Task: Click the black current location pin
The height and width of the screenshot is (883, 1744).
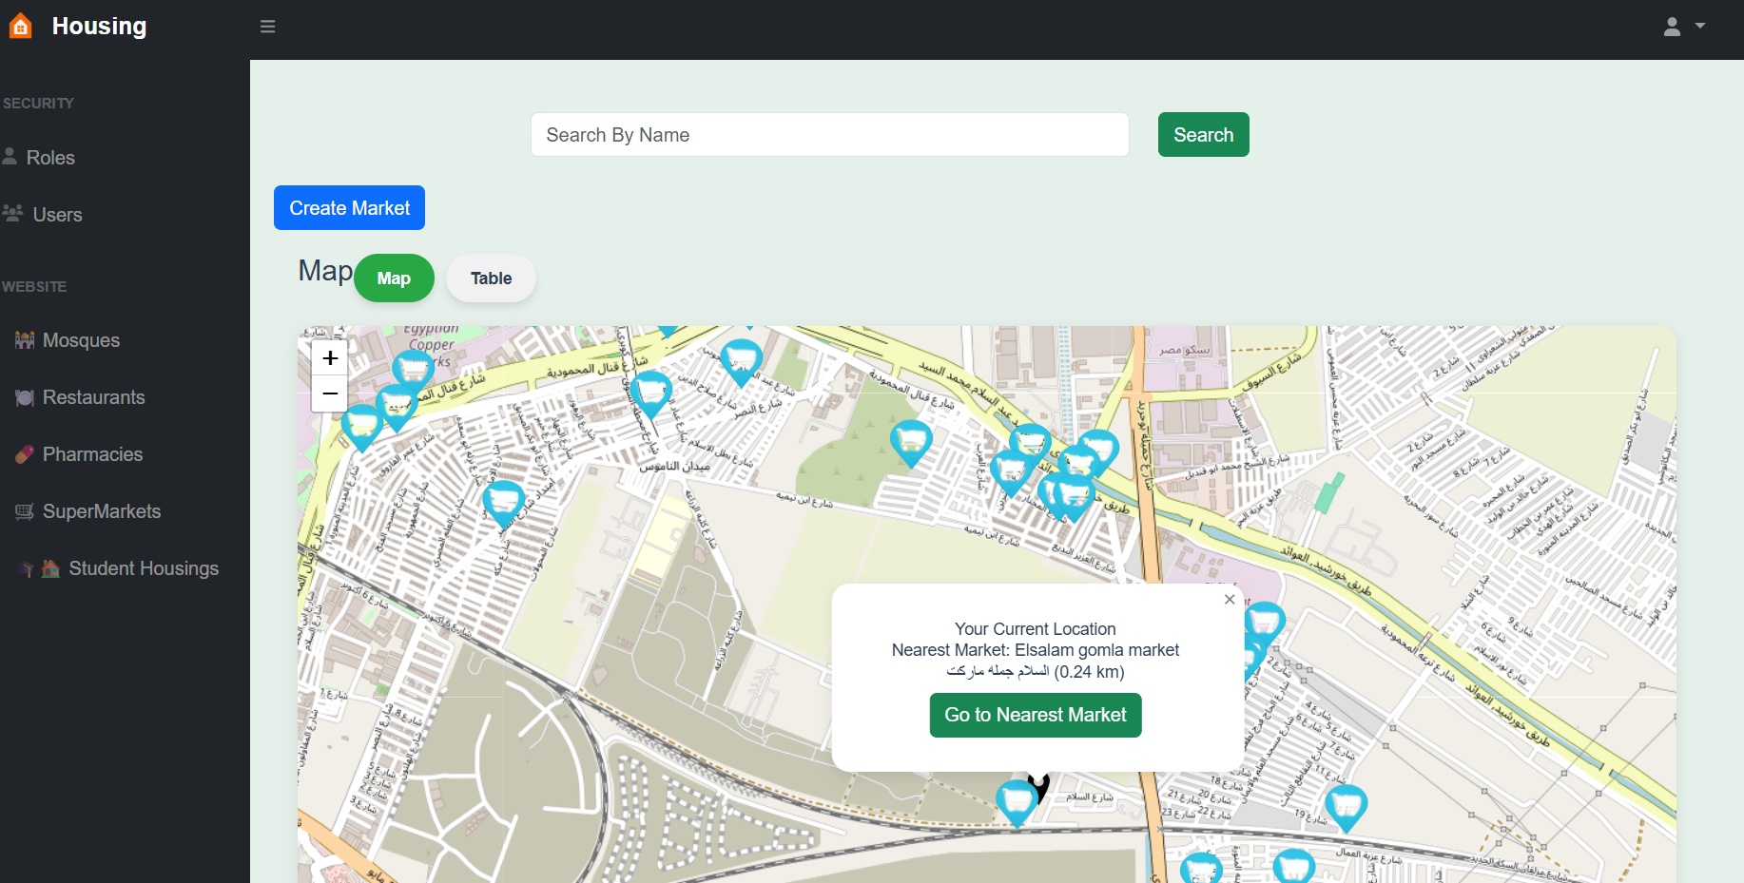Action: pos(1040,787)
